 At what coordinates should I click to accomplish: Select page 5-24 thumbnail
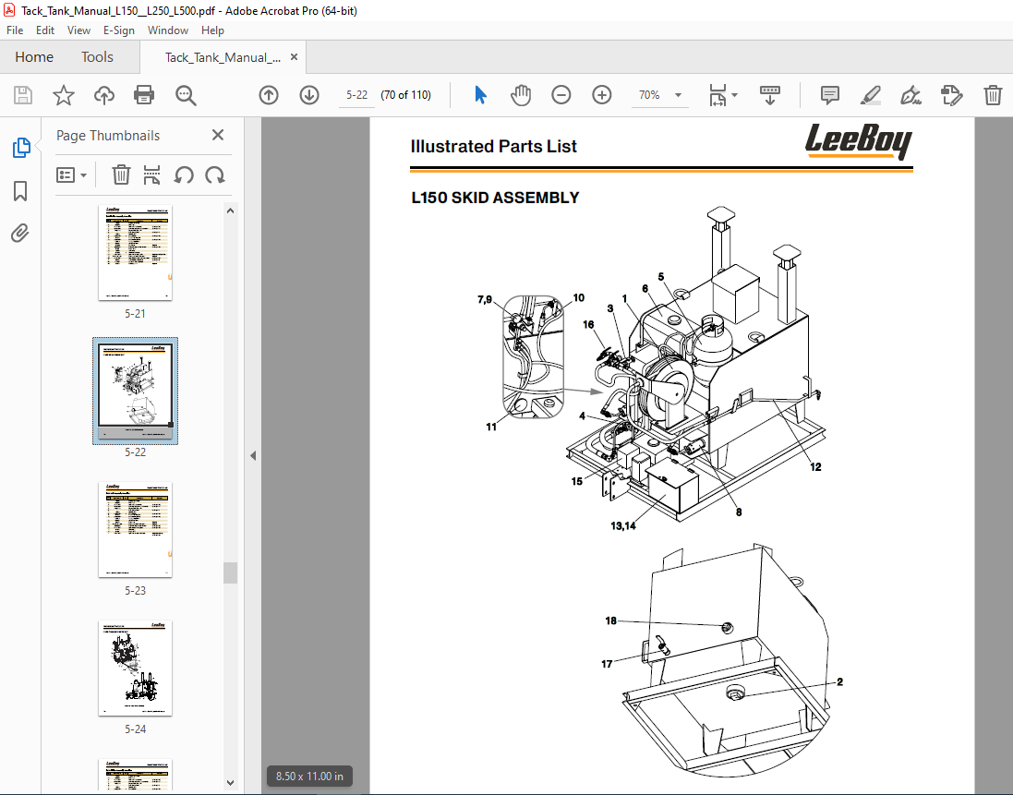click(135, 668)
